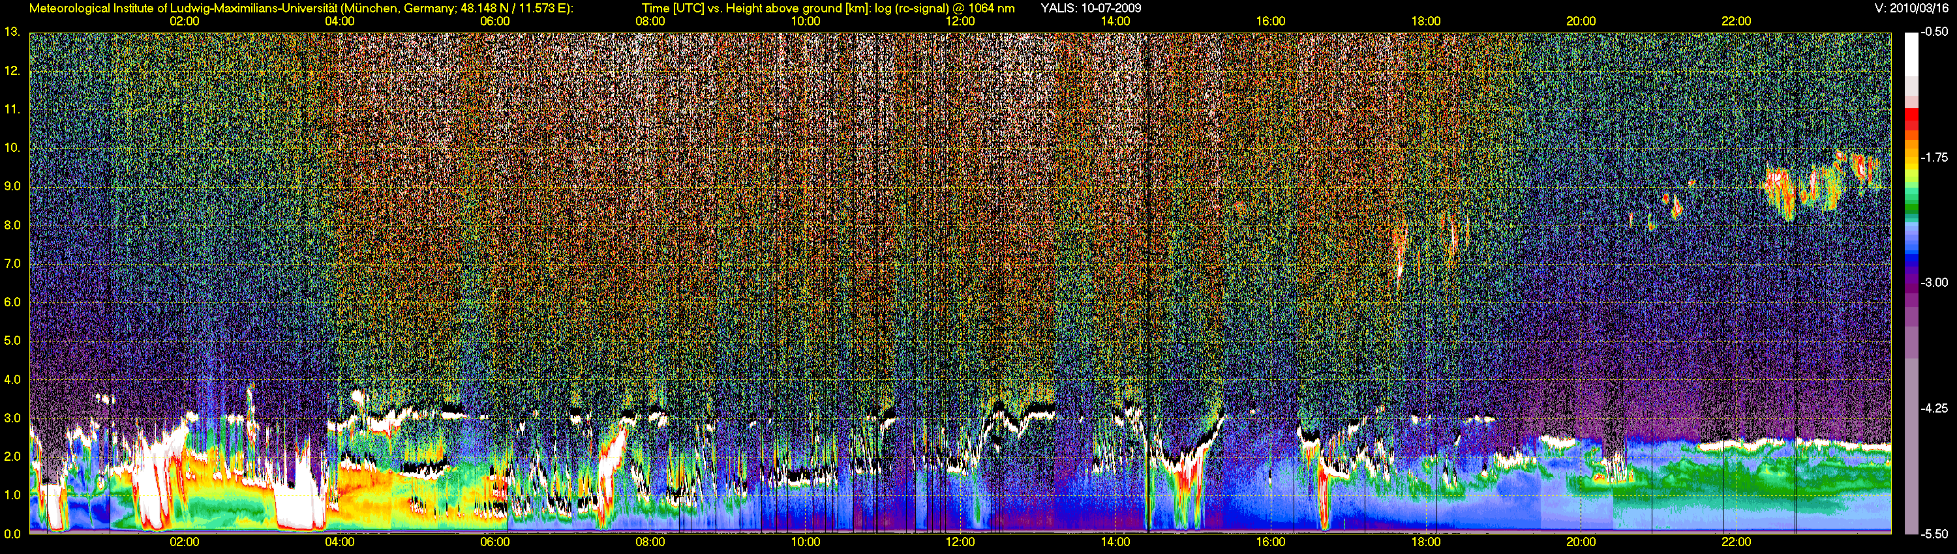The height and width of the screenshot is (554, 1957).
Task: Click the 22:00 tick label on the top axis
Action: [x=1736, y=22]
